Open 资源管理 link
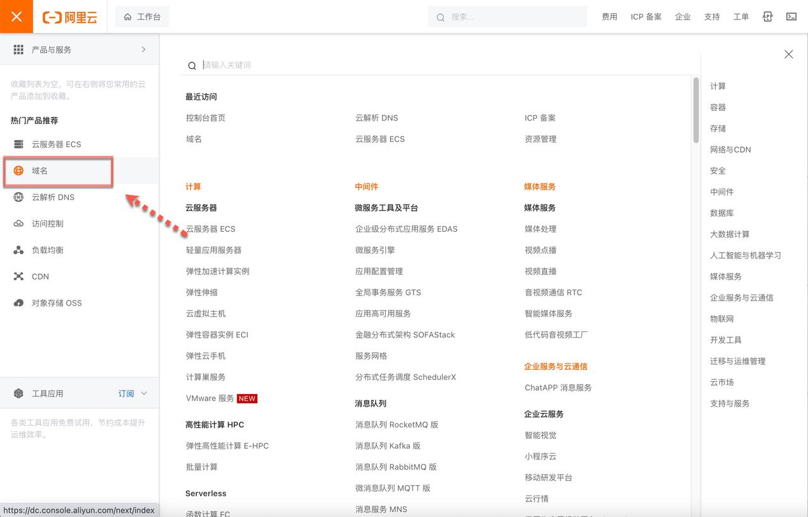Viewport: 808px width, 517px height. (x=540, y=139)
